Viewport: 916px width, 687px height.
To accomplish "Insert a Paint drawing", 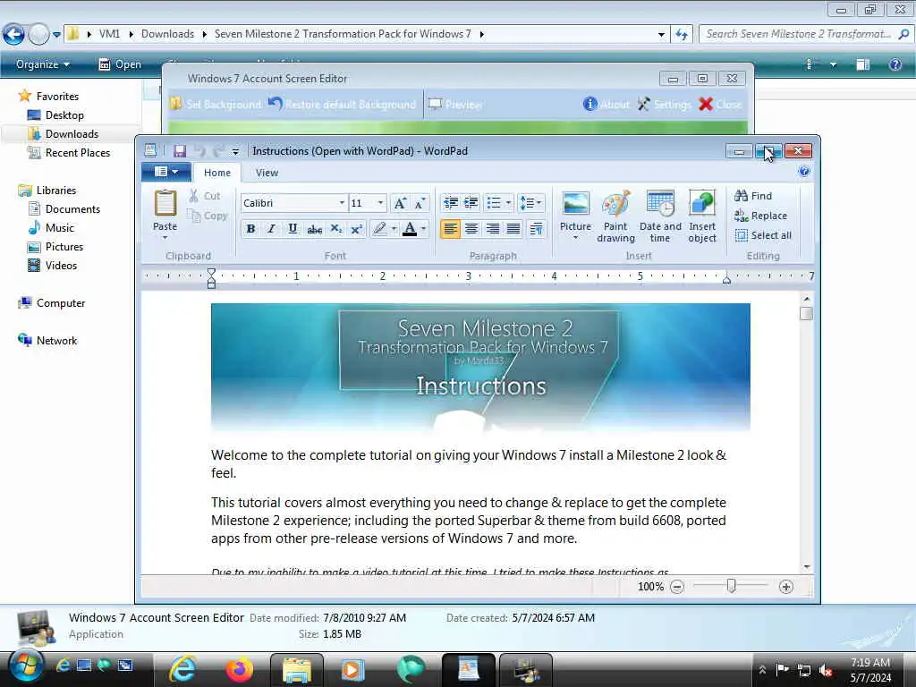I will (615, 216).
